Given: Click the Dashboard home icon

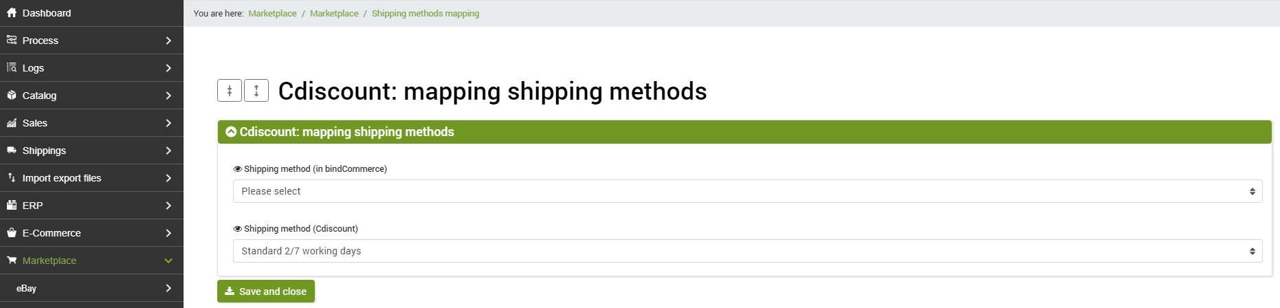Looking at the screenshot, I should tap(11, 12).
